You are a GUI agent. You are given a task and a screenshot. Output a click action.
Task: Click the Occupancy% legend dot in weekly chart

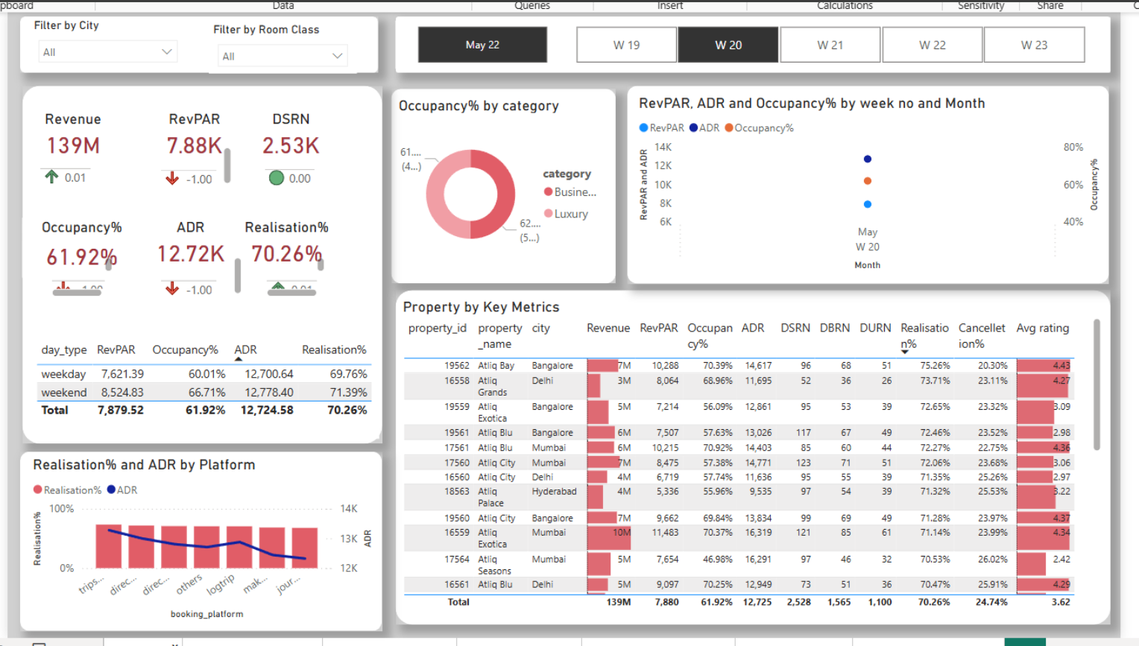click(731, 127)
